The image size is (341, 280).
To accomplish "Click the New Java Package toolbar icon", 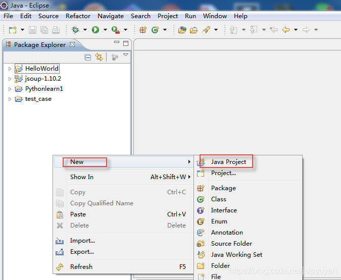I will (143, 30).
